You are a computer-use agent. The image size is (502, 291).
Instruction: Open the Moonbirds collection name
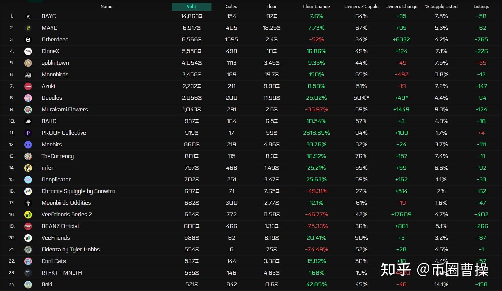[x=55, y=74]
